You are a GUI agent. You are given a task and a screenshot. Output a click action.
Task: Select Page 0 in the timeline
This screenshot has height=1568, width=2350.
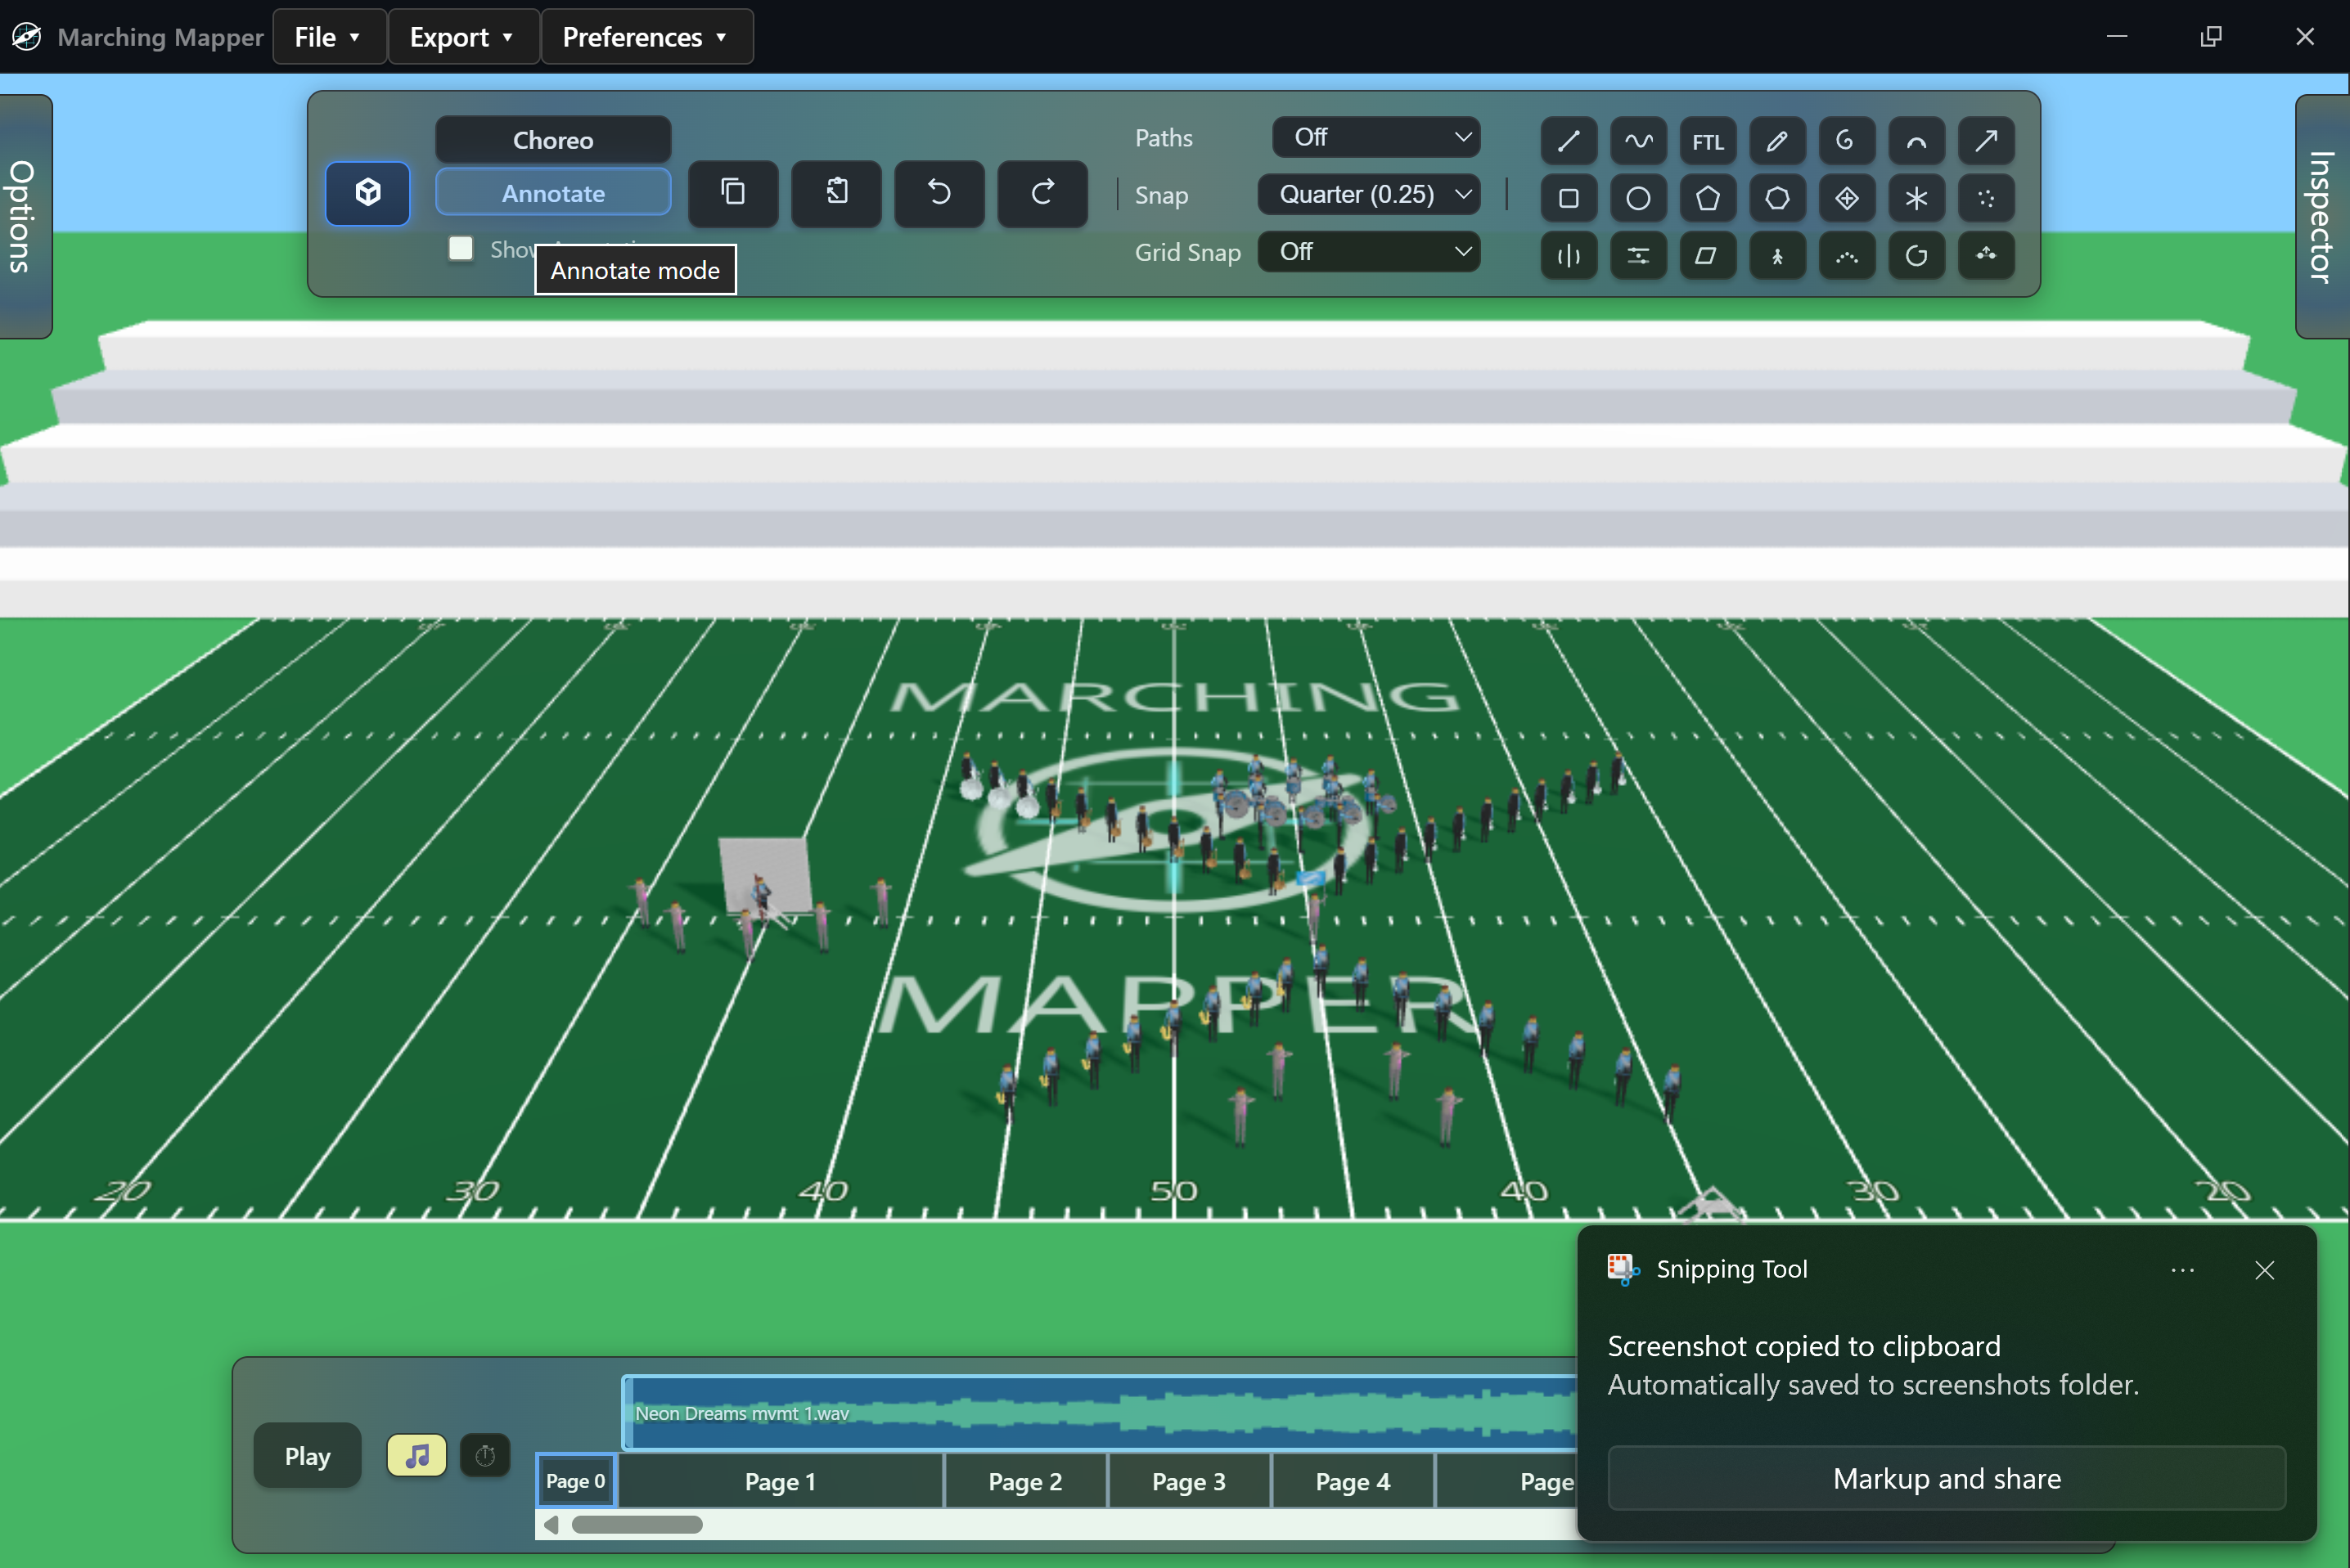576,1481
